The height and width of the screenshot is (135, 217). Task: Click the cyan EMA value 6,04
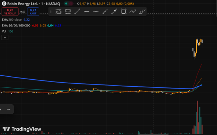(50, 25)
